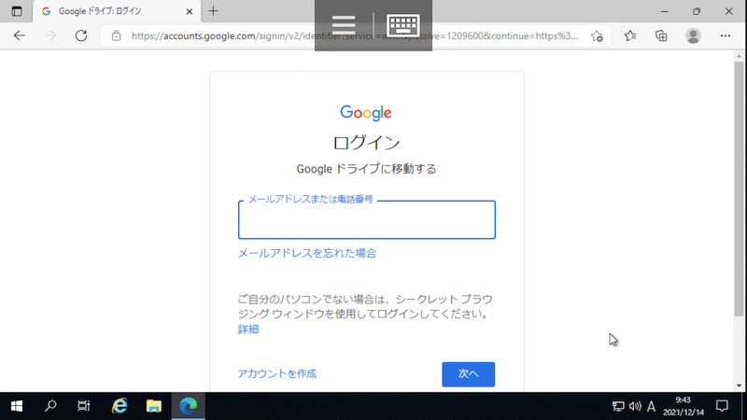Open the Collections icon

(x=661, y=35)
